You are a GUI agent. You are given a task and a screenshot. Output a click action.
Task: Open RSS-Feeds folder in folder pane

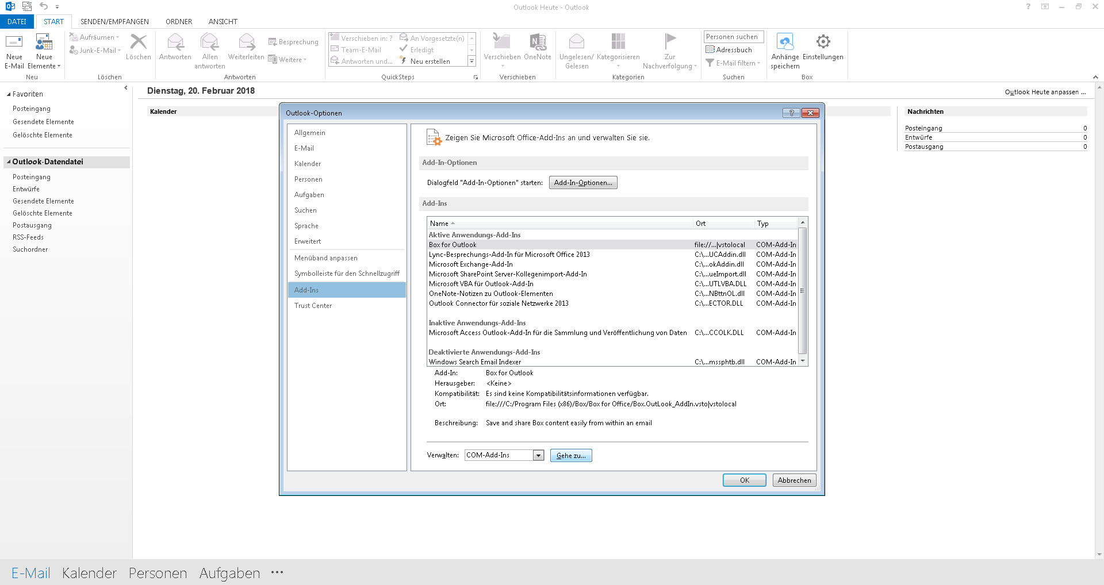pos(28,237)
